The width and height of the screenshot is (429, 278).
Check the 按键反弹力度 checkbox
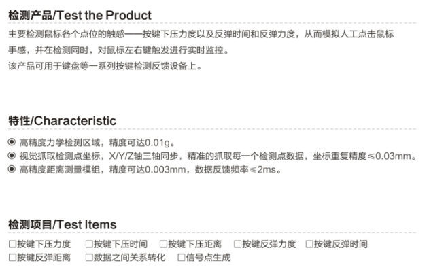click(237, 243)
